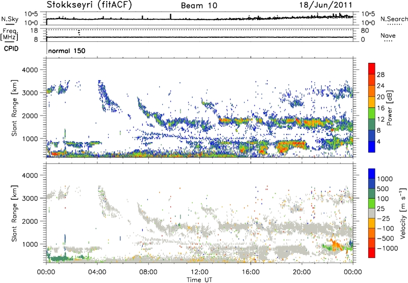Click the '08:00' time tick label
The width and height of the screenshot is (408, 283).
coord(148,272)
